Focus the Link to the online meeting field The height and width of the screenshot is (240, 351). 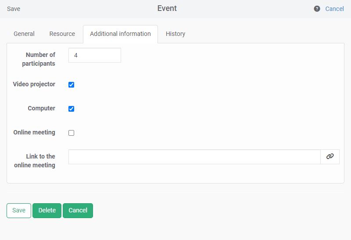pos(194,157)
